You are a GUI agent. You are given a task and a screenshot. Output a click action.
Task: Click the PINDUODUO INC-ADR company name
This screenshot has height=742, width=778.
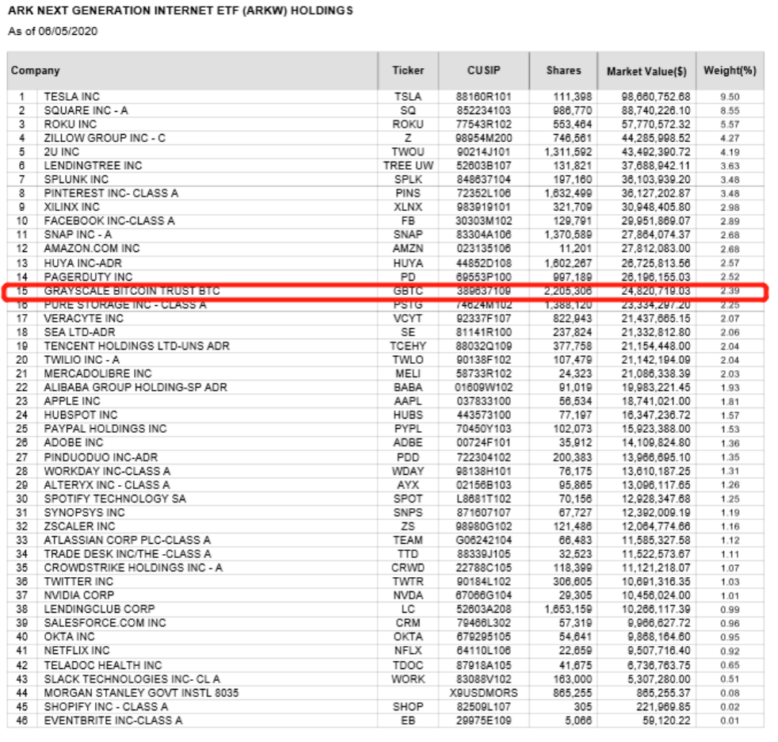tap(101, 457)
